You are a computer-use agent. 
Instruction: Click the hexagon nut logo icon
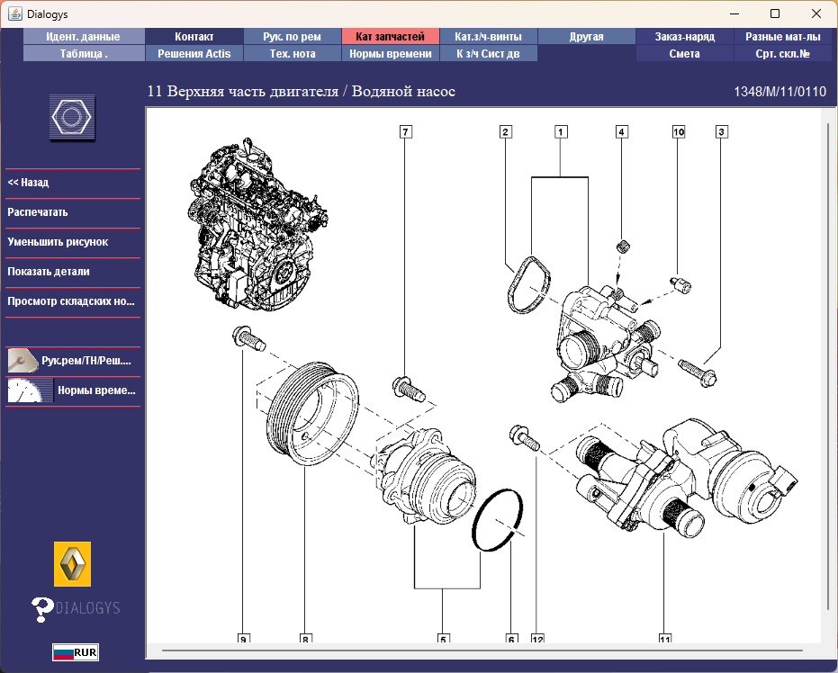point(72,118)
